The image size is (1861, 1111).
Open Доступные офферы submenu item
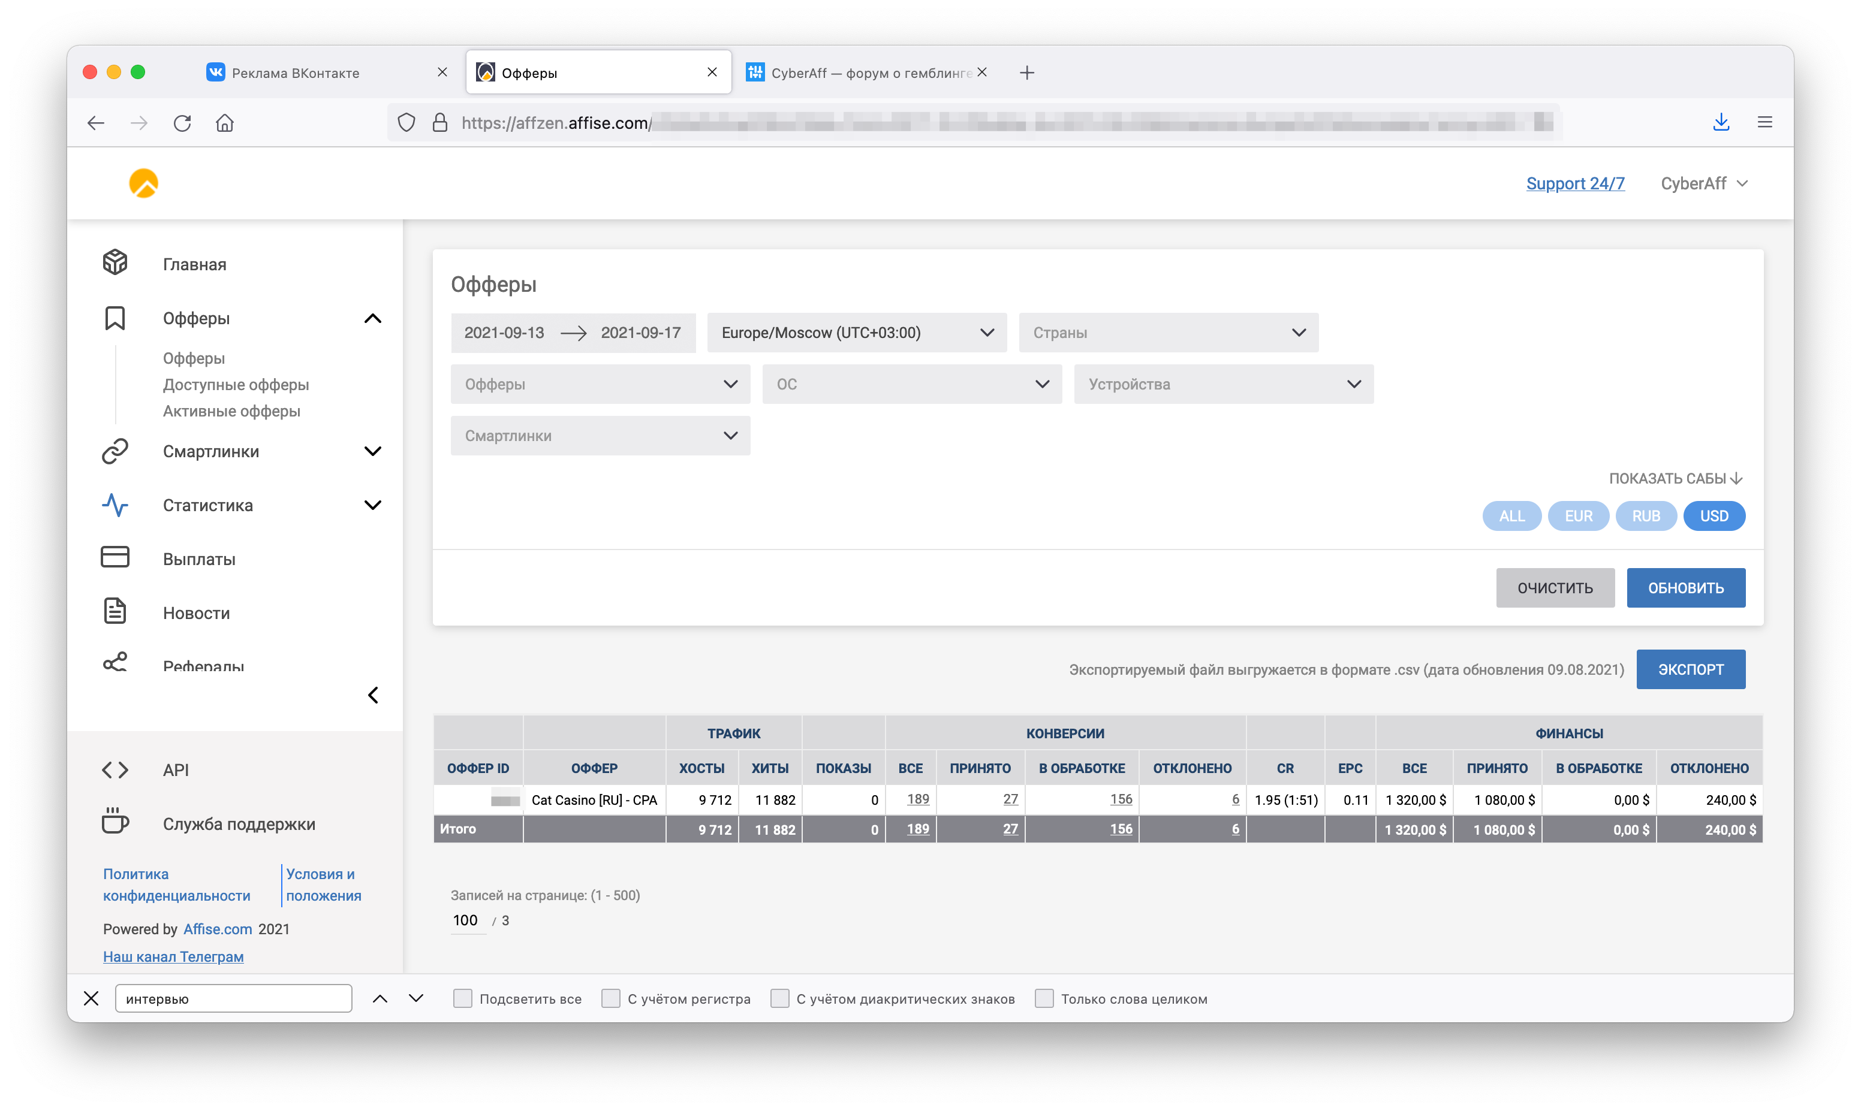236,385
